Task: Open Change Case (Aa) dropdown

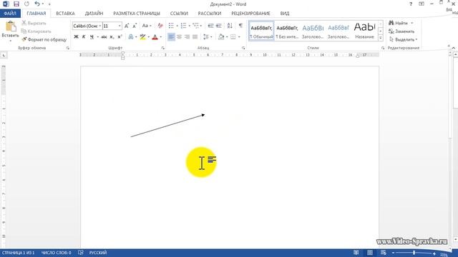Action: click(x=147, y=26)
